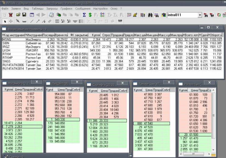This screenshot has width=226, height=158.
Task: Open the intra011 combo box dropdown arrow
Action: click(x=200, y=15)
